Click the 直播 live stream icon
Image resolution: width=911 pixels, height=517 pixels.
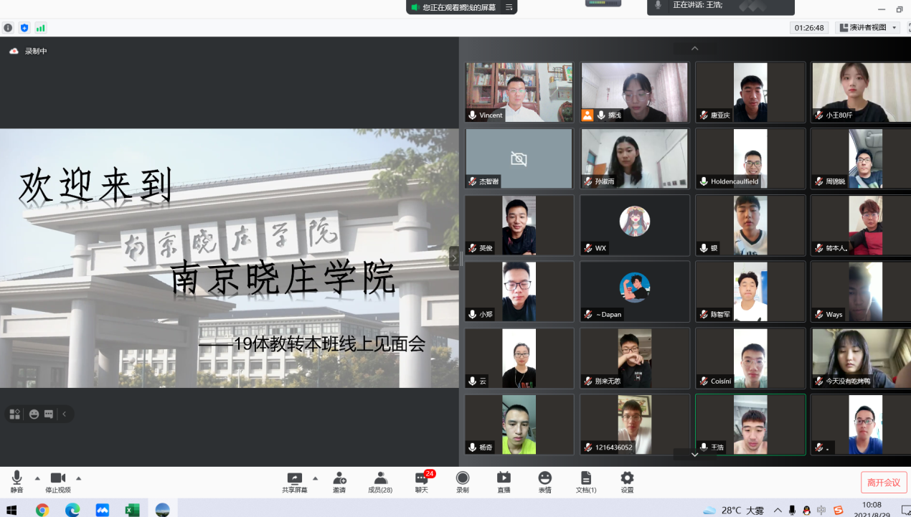click(504, 479)
